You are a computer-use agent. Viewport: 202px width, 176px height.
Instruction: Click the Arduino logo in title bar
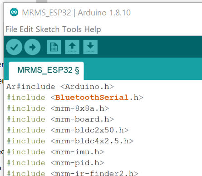14,12
